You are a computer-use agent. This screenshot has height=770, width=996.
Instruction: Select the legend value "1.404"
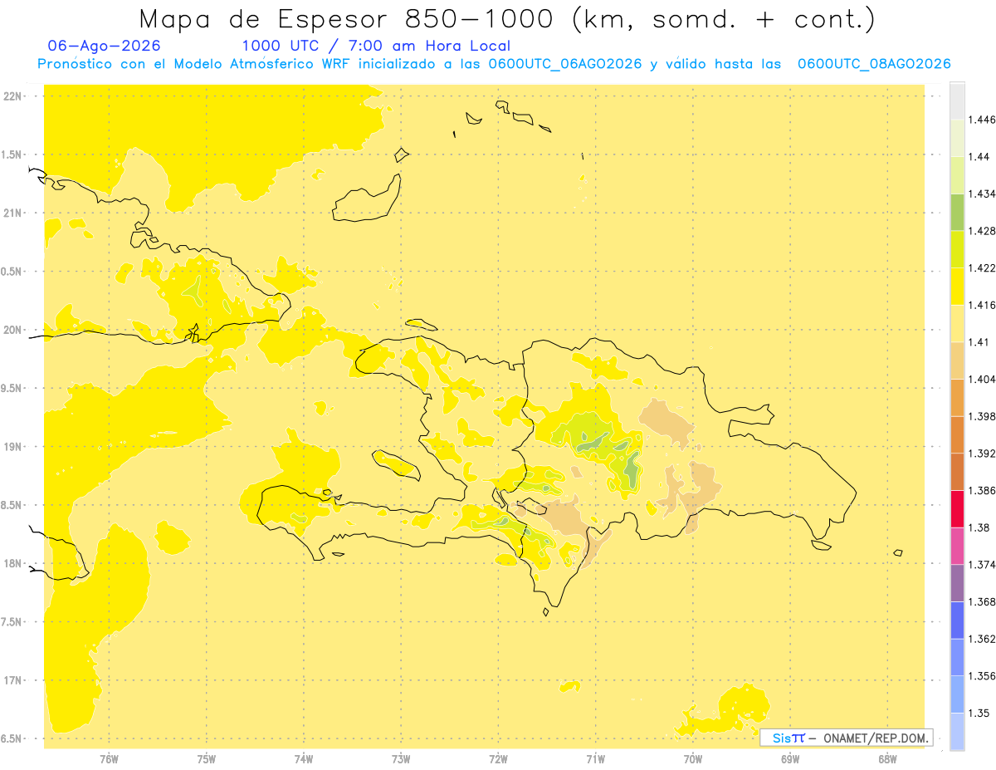(x=984, y=379)
